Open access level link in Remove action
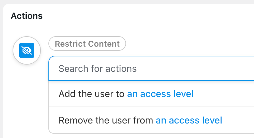Viewport: 254px width, 138px height. (189, 120)
